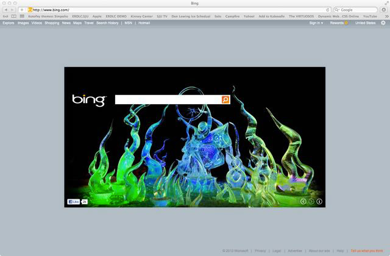This screenshot has width=390, height=256.
Task: Click the add bookmark plus button
Action: click(22, 10)
